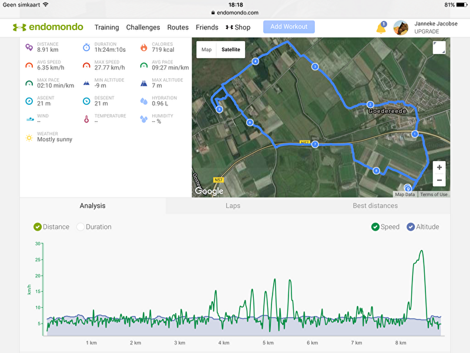Click the mostly sunny weather icon
Screen dimensions: 470x353
click(x=29, y=138)
